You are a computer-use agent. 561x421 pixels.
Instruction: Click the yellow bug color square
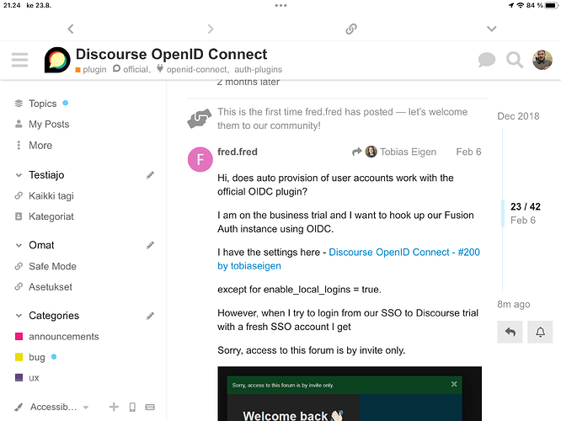19,357
